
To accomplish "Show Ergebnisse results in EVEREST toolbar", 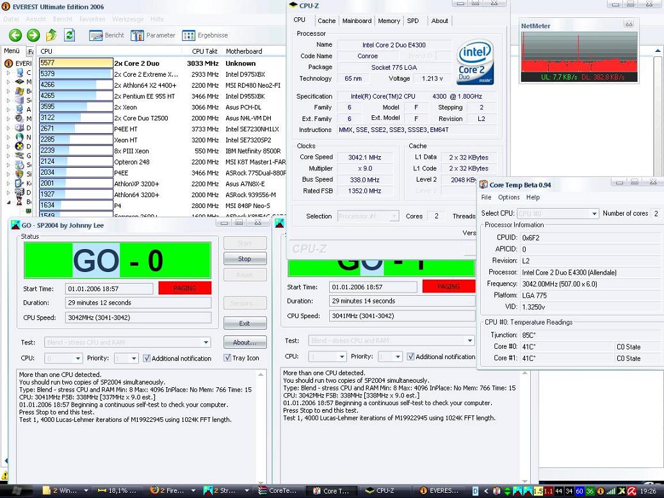I will click(205, 36).
